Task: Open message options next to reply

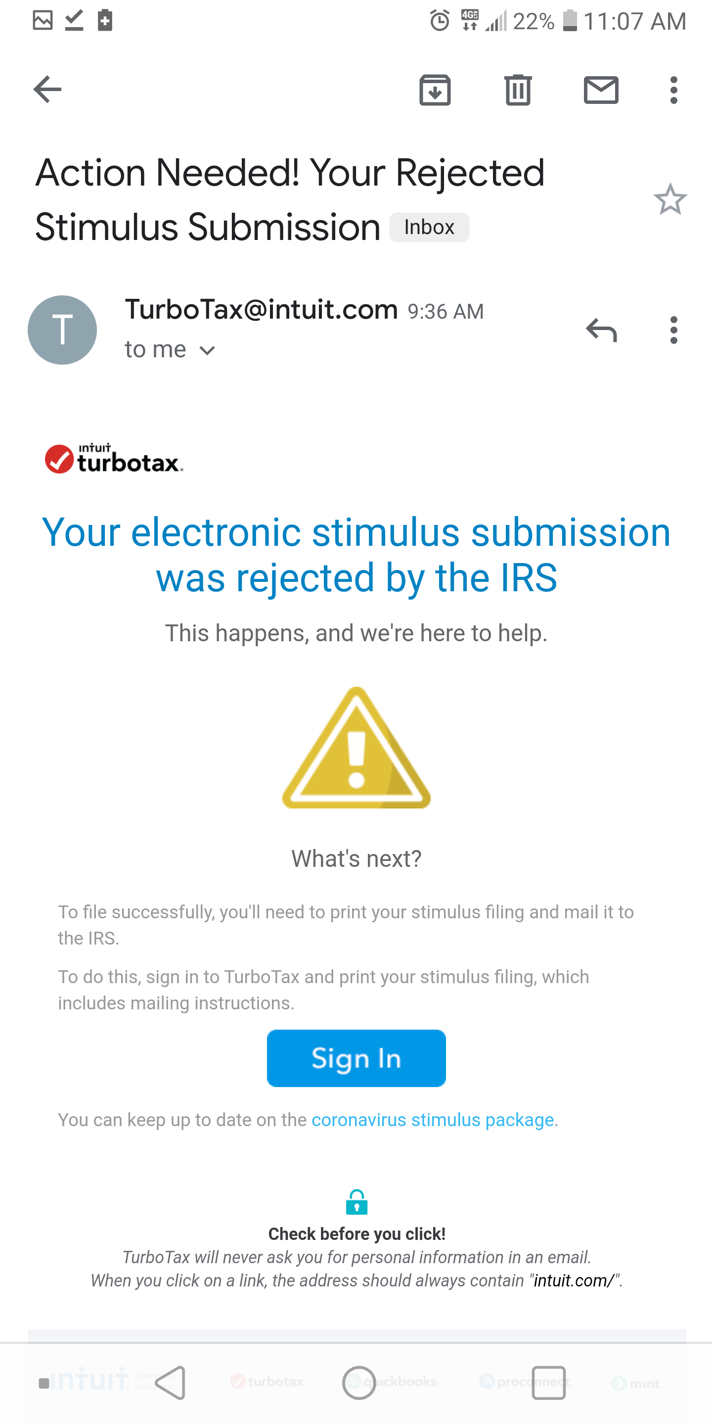Action: point(673,330)
